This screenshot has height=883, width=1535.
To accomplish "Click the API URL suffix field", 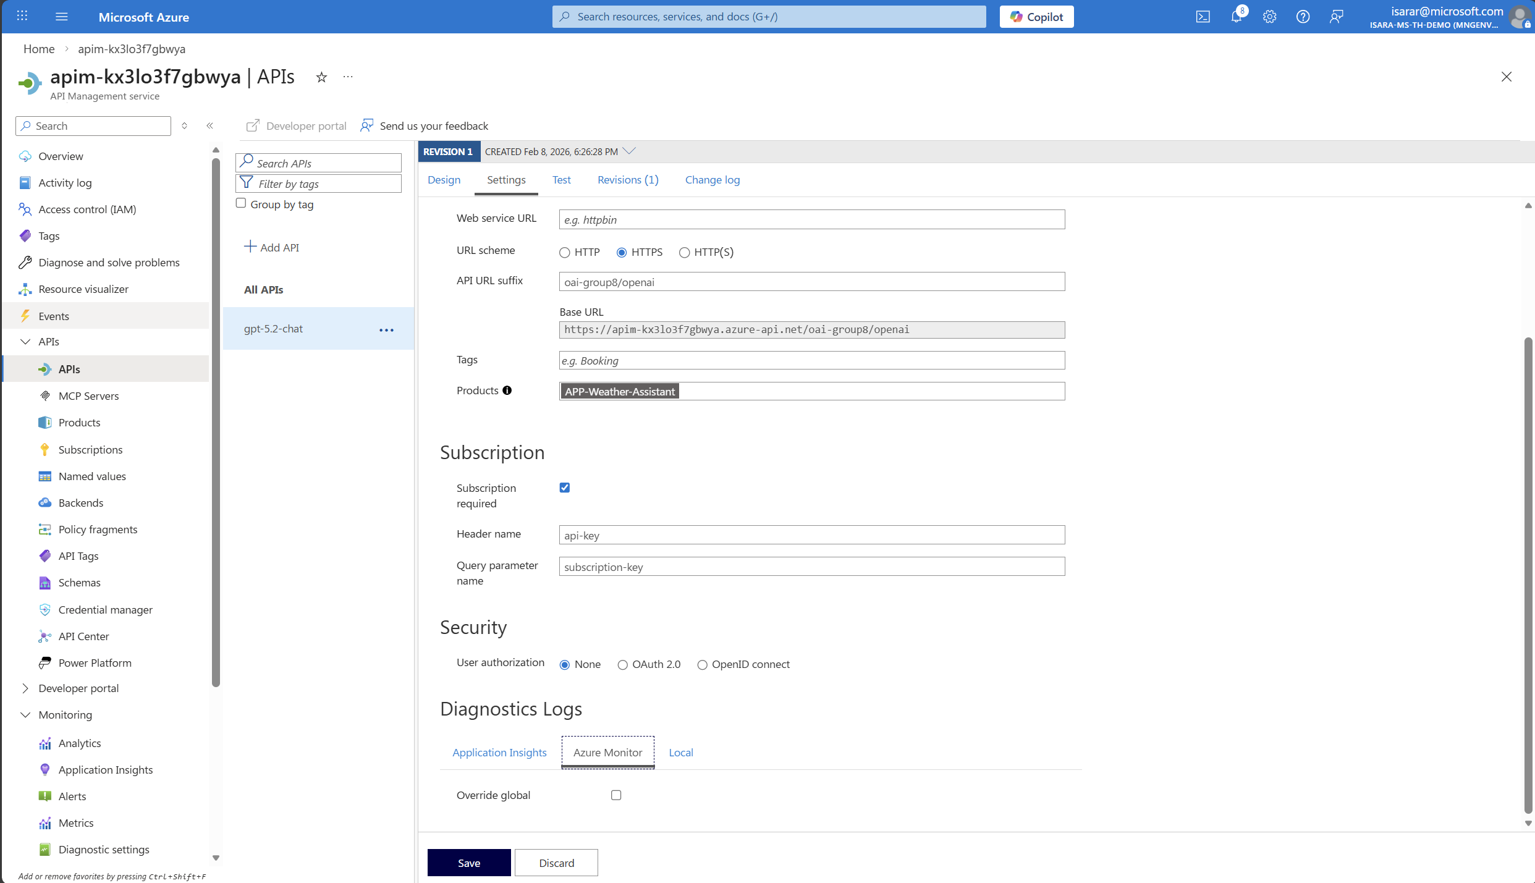I will click(811, 282).
